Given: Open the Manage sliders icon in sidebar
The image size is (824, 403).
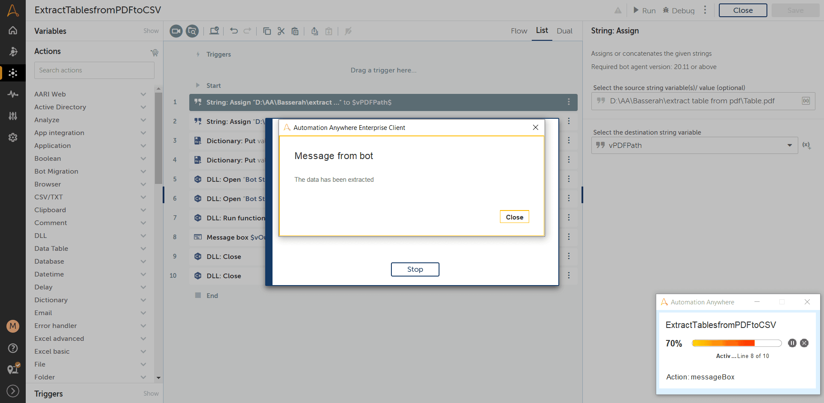Looking at the screenshot, I should (13, 116).
